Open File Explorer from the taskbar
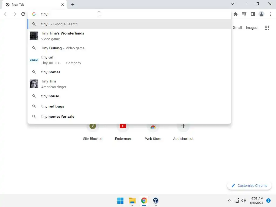Viewport: 276px width, 207px height. (x=132, y=201)
